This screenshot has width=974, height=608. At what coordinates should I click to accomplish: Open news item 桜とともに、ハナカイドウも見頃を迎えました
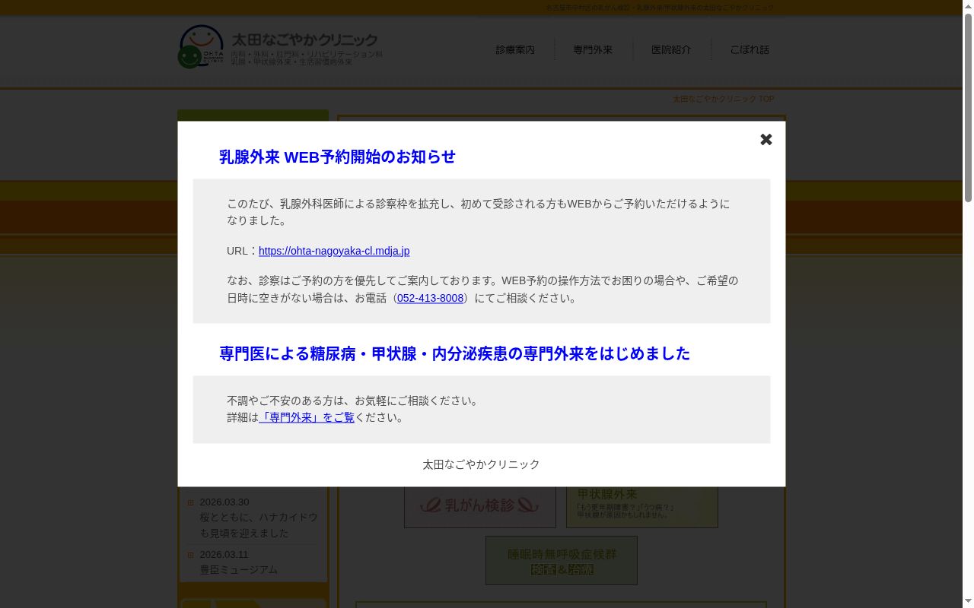tap(259, 525)
